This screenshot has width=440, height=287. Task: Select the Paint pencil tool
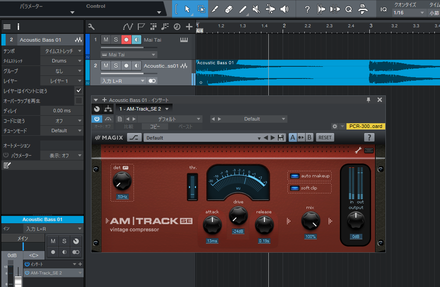(243, 9)
